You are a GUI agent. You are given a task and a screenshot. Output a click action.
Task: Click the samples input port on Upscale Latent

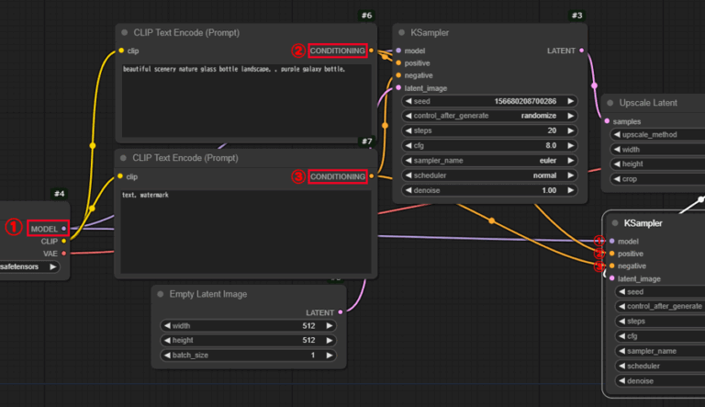607,121
